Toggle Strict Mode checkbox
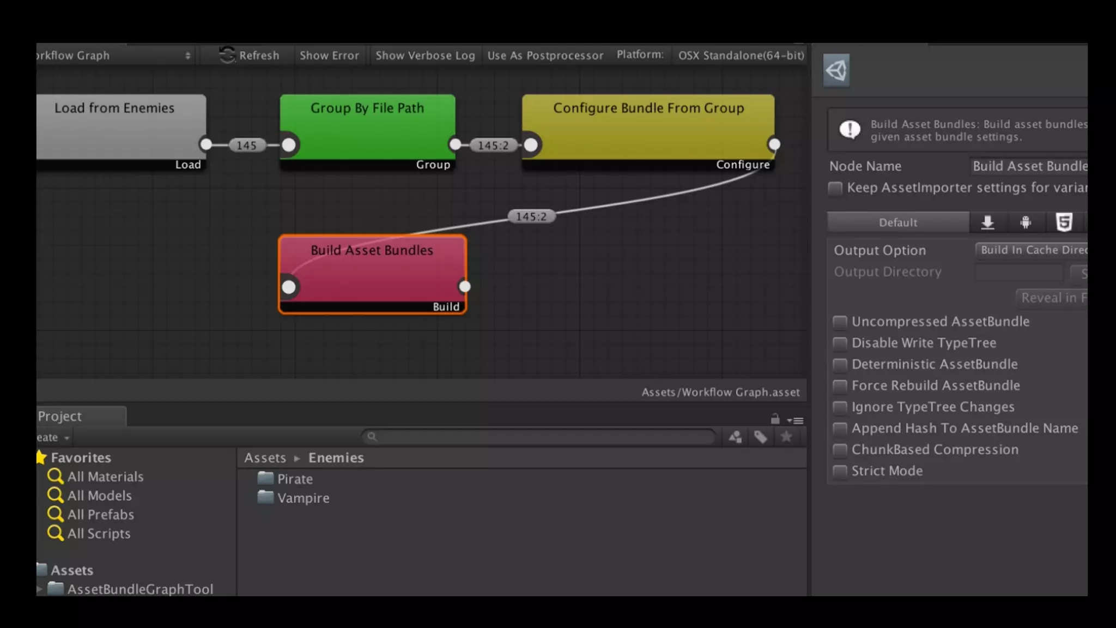The height and width of the screenshot is (628, 1116). click(840, 471)
